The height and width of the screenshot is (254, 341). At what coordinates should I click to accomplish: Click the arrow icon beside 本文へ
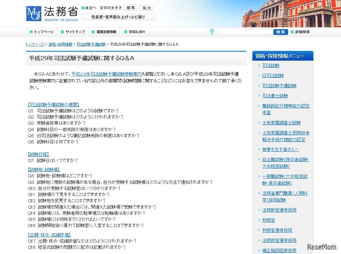[83, 8]
